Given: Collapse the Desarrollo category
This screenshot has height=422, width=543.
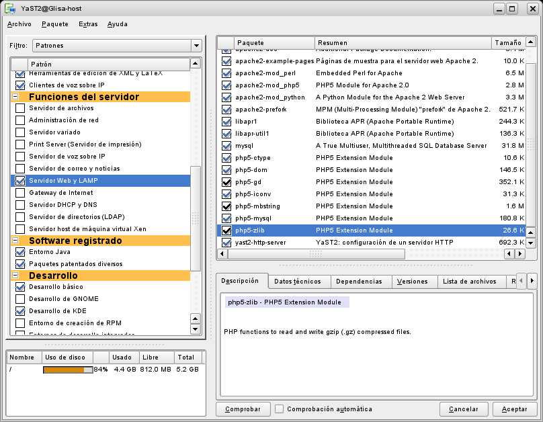Looking at the screenshot, I should click(x=15, y=276).
